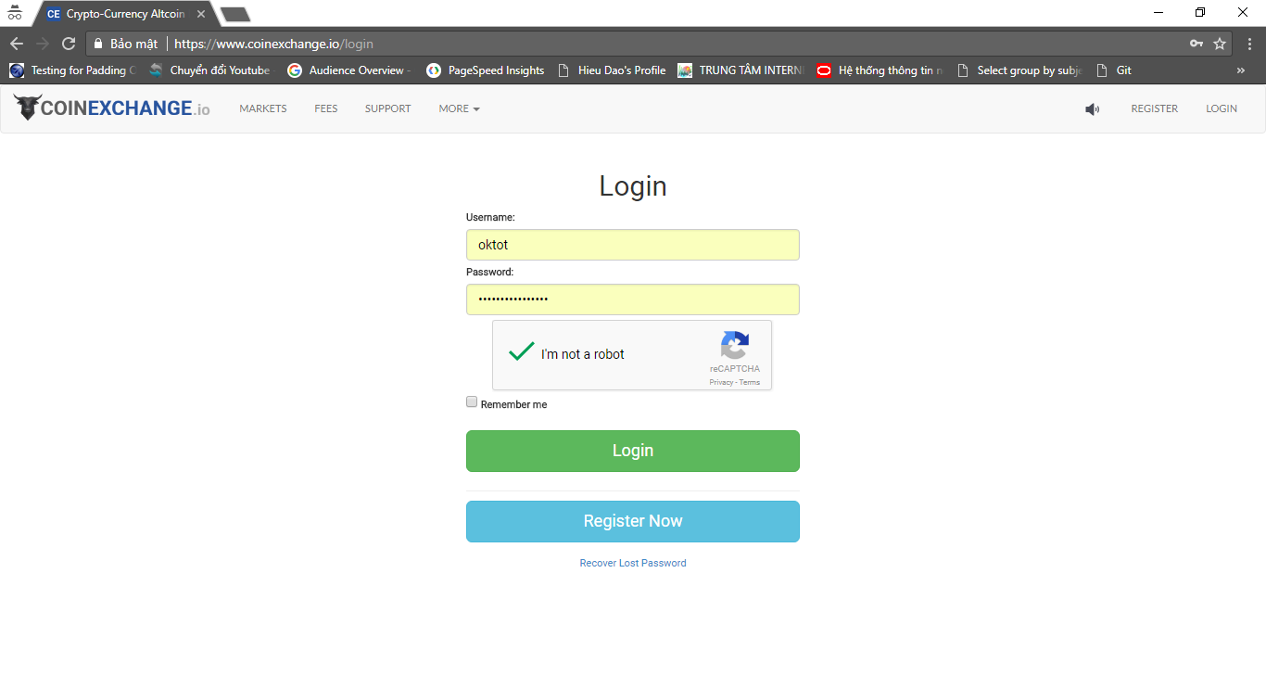The image size is (1266, 675).
Task: Open Chrome's three-dot menu
Action: tap(1248, 44)
